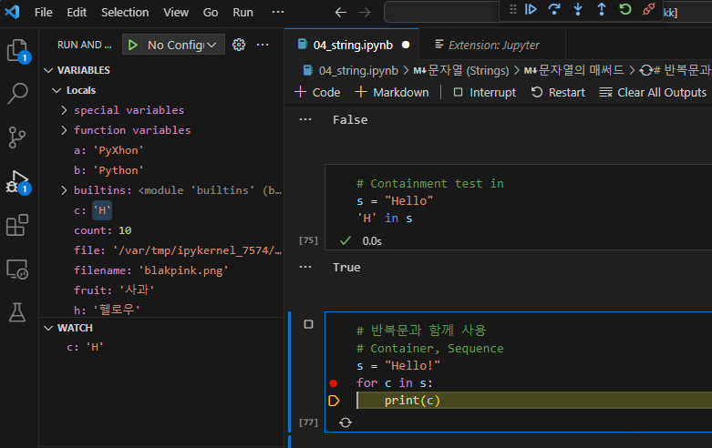Viewport: 712px width, 448px height.
Task: Select variable filename: 'blakpink.png'
Action: [x=150, y=270]
